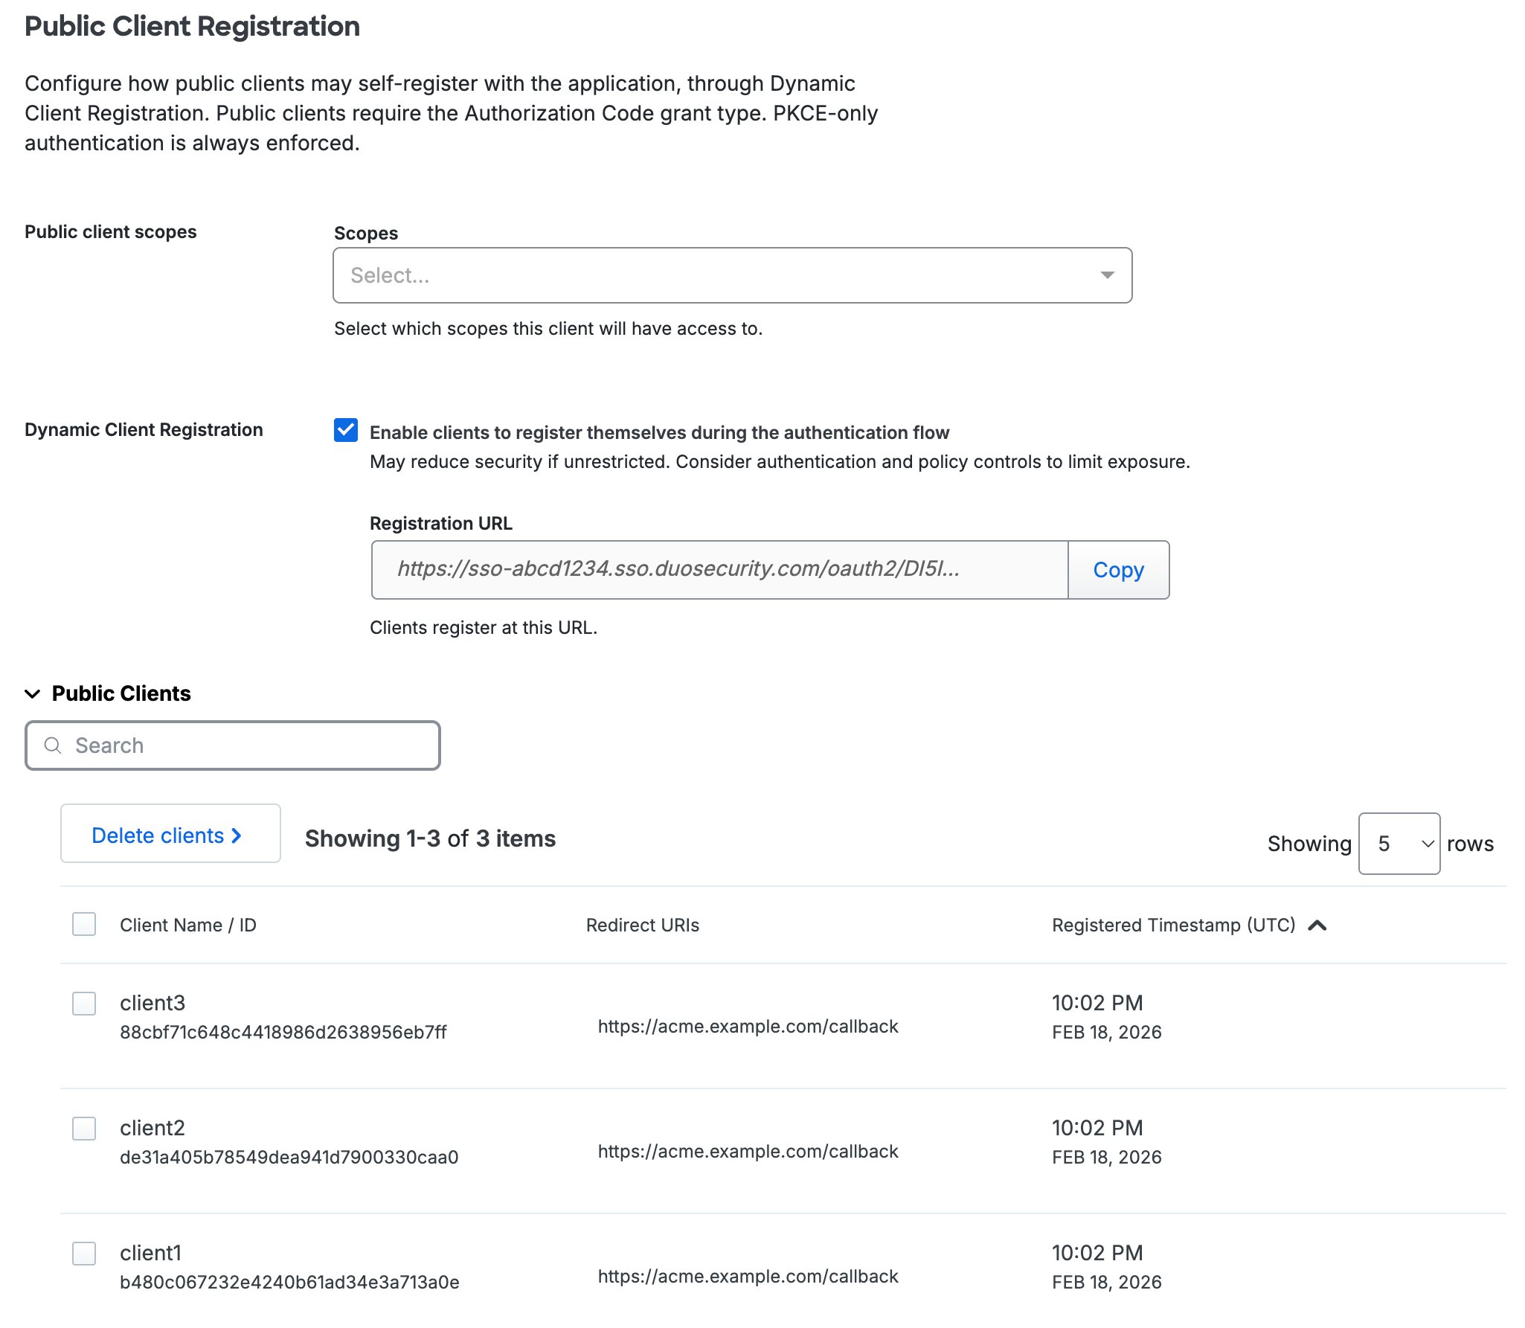This screenshot has height=1328, width=1525.
Task: Select the client2 entry name
Action: pos(152,1127)
